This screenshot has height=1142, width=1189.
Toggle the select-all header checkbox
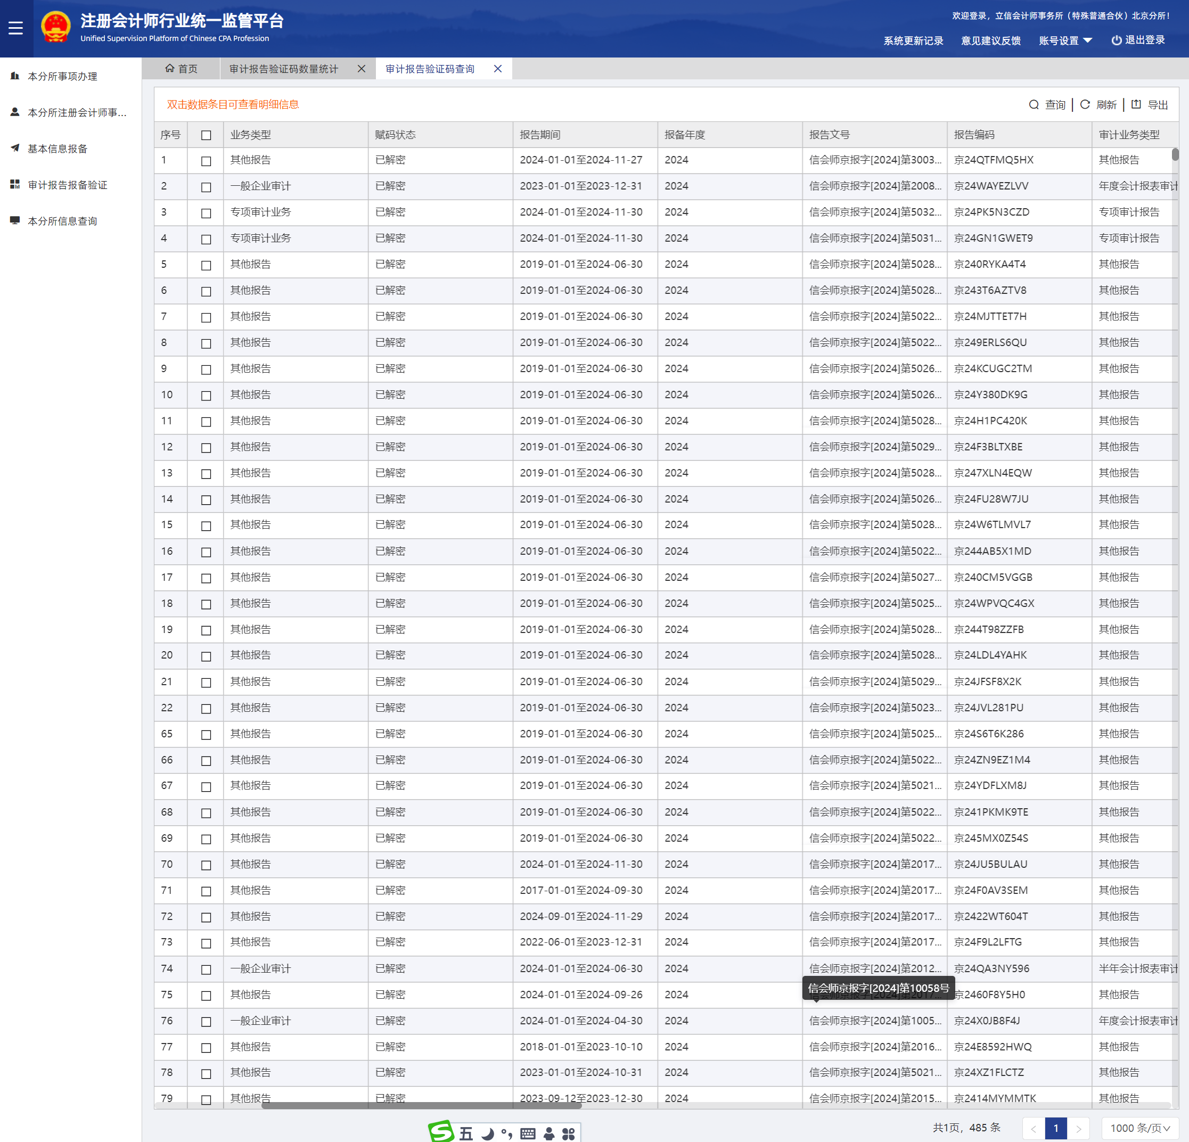(x=206, y=135)
